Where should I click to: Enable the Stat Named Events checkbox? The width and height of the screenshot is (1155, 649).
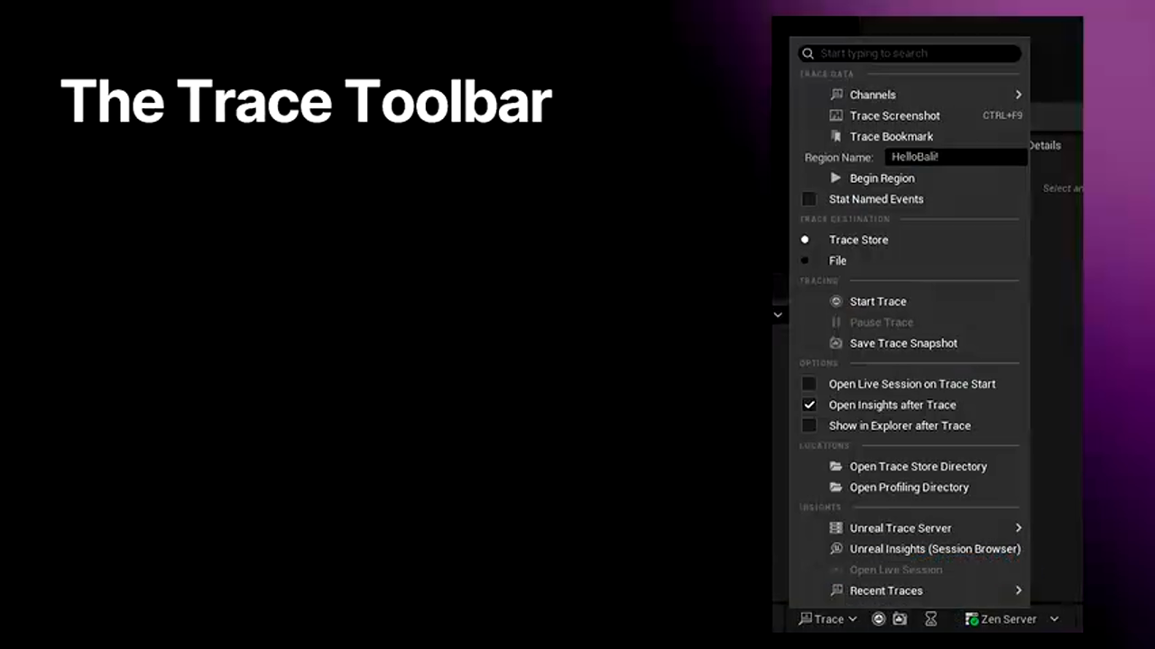point(809,199)
